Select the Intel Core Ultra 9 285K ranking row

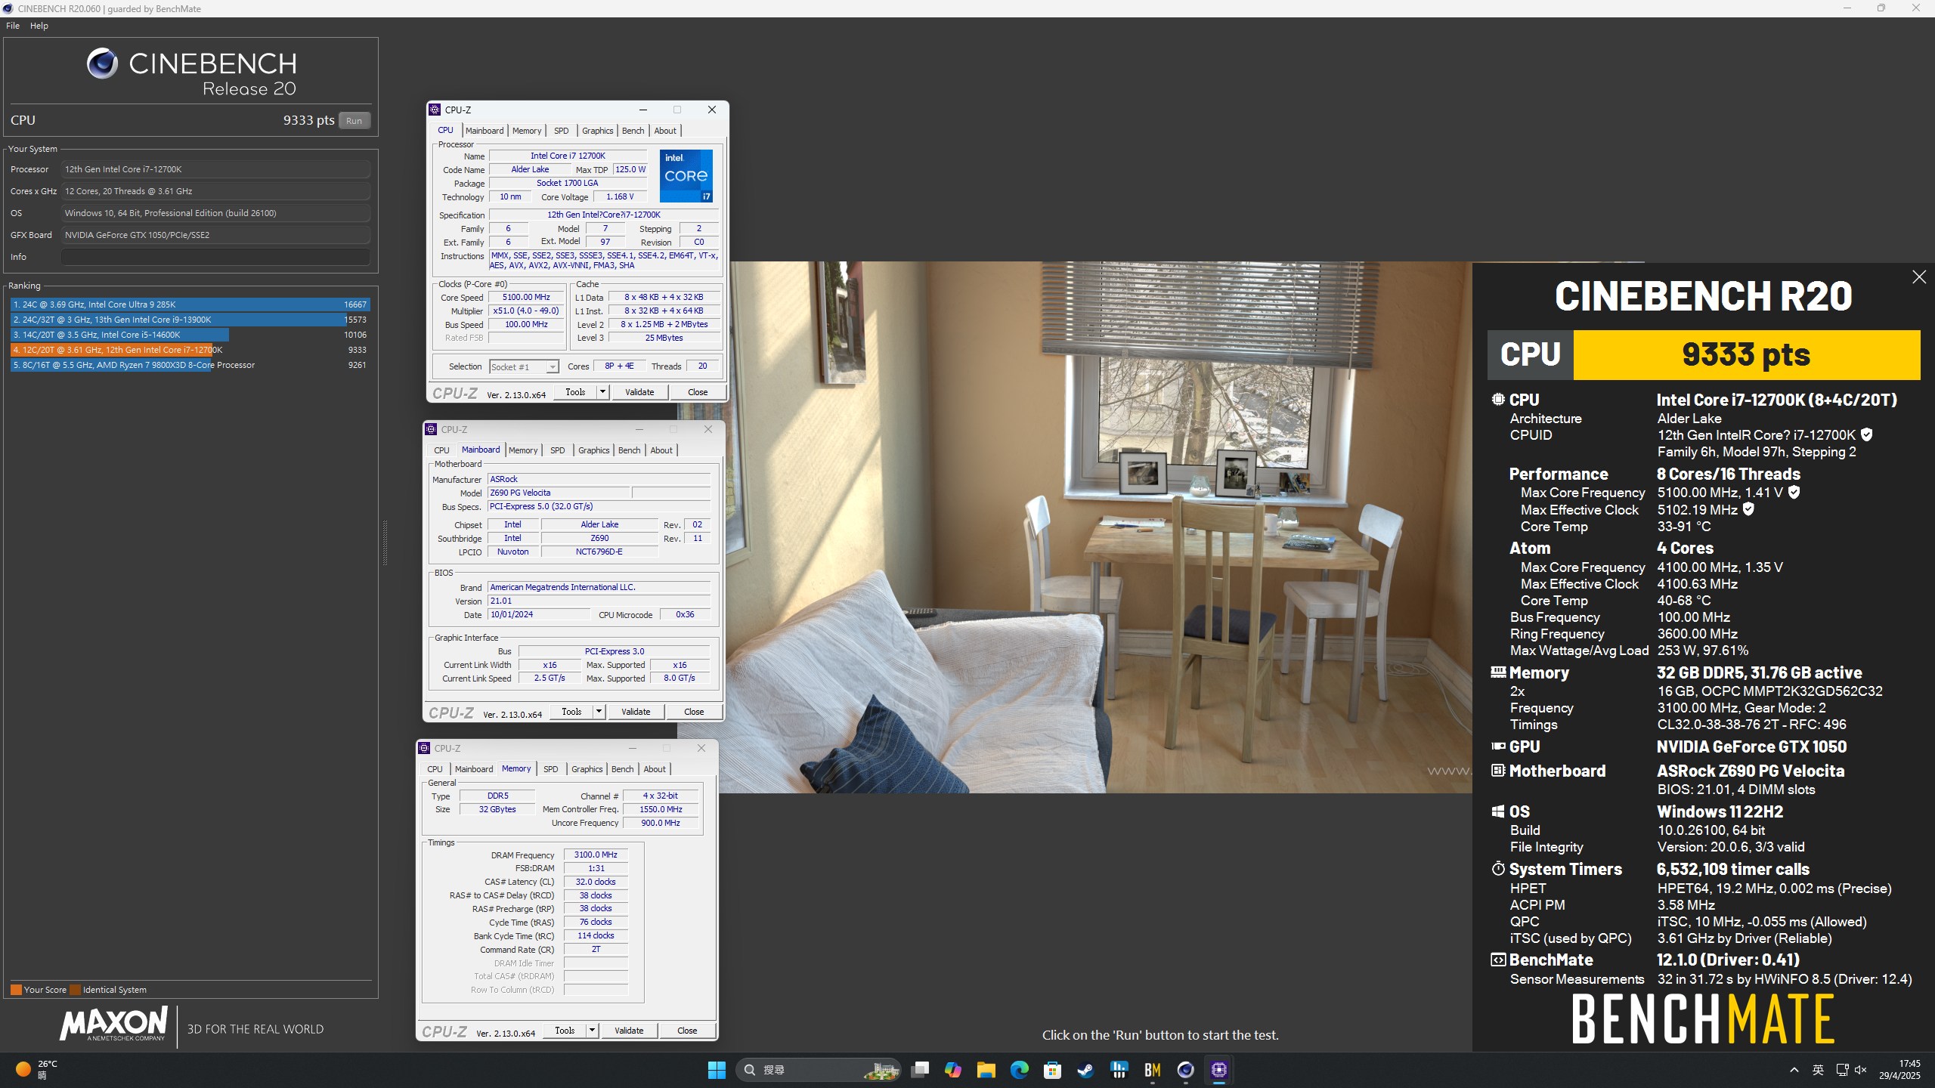[x=190, y=304]
